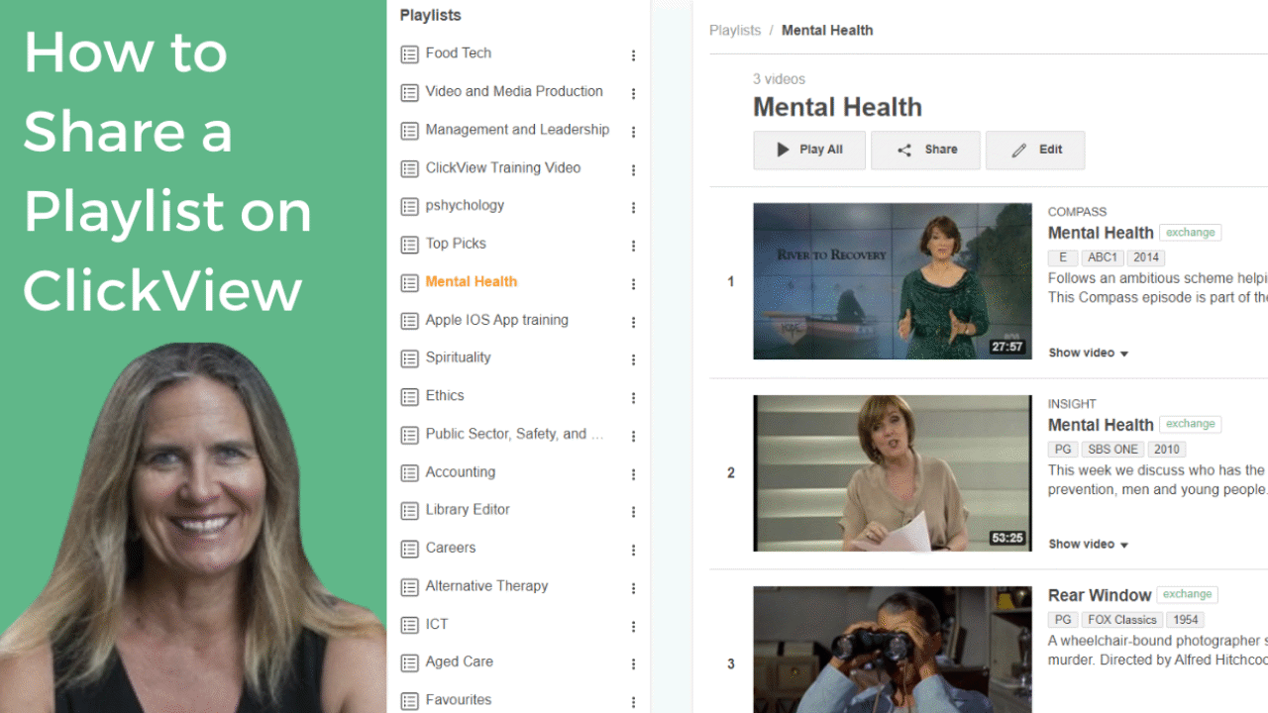
Task: Select the Library Editor playlist
Action: pyautogui.click(x=468, y=509)
